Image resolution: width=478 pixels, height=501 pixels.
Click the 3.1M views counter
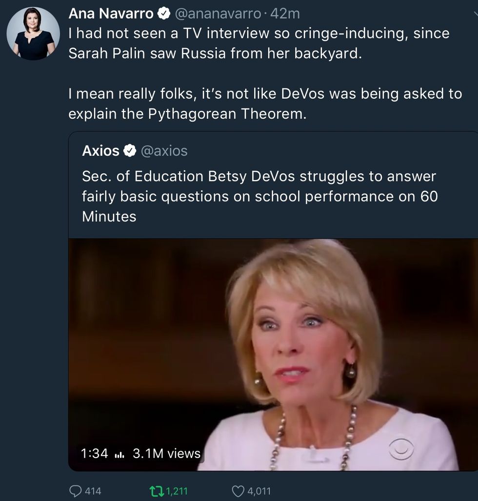point(166,454)
